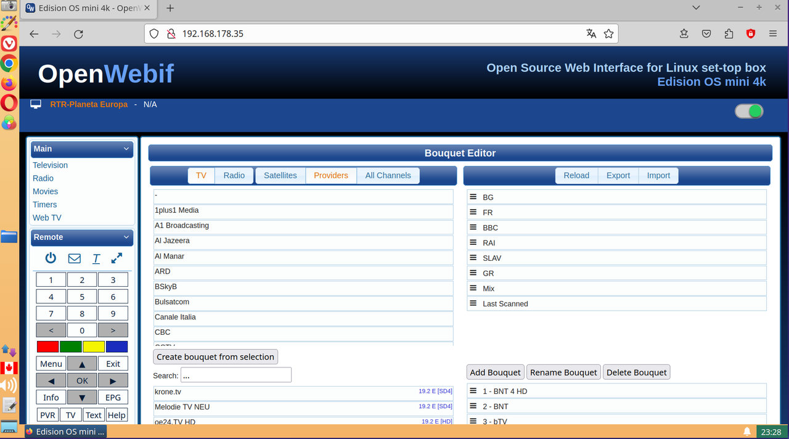Screen dimensions: 789x439
Task: Open the Web TV link
Action: click(x=47, y=218)
